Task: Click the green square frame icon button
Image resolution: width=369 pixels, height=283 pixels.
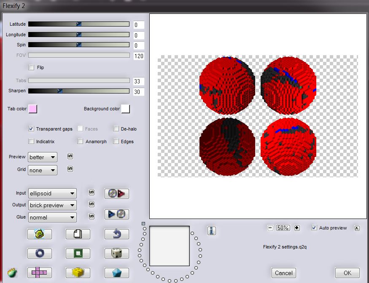Action: (78, 254)
